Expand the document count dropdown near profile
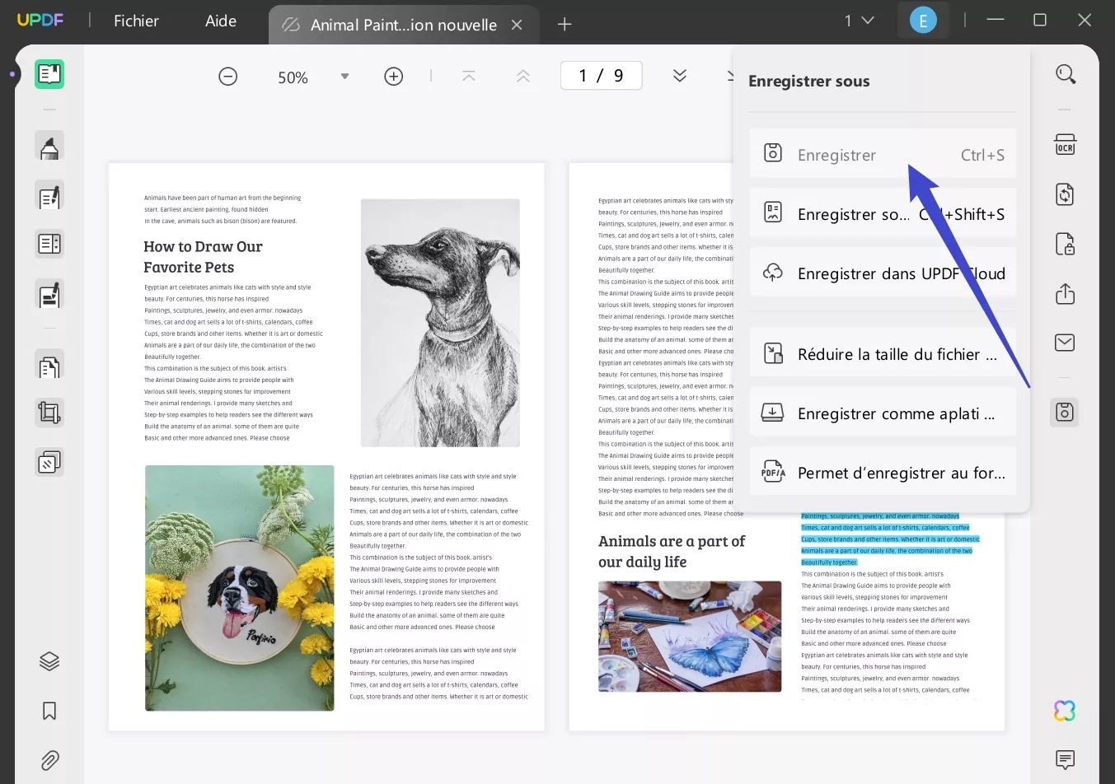Screen dimensions: 1115x784 [859, 20]
